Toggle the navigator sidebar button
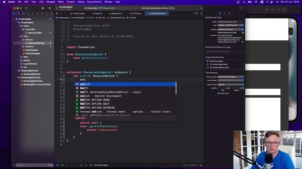 26,8
